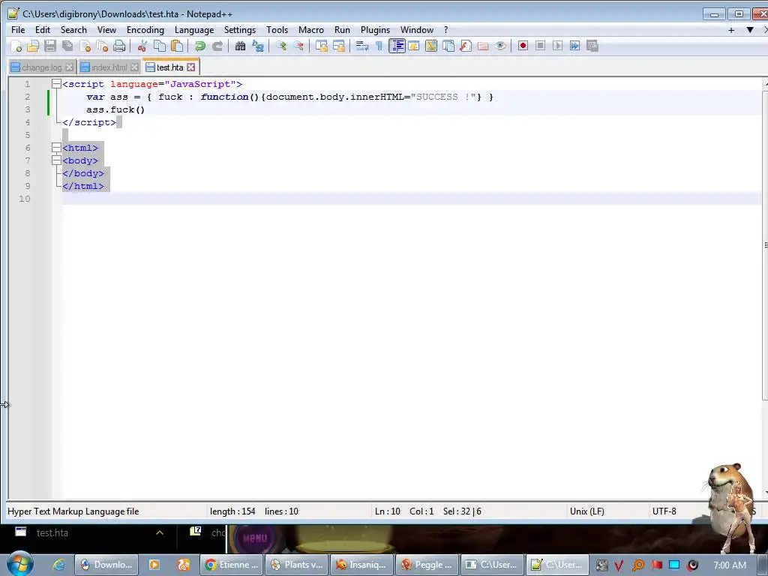
Task: Open the Encoding menu
Action: 145,30
